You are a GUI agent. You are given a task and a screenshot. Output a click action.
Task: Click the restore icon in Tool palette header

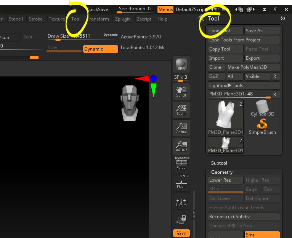pyautogui.click(x=282, y=18)
